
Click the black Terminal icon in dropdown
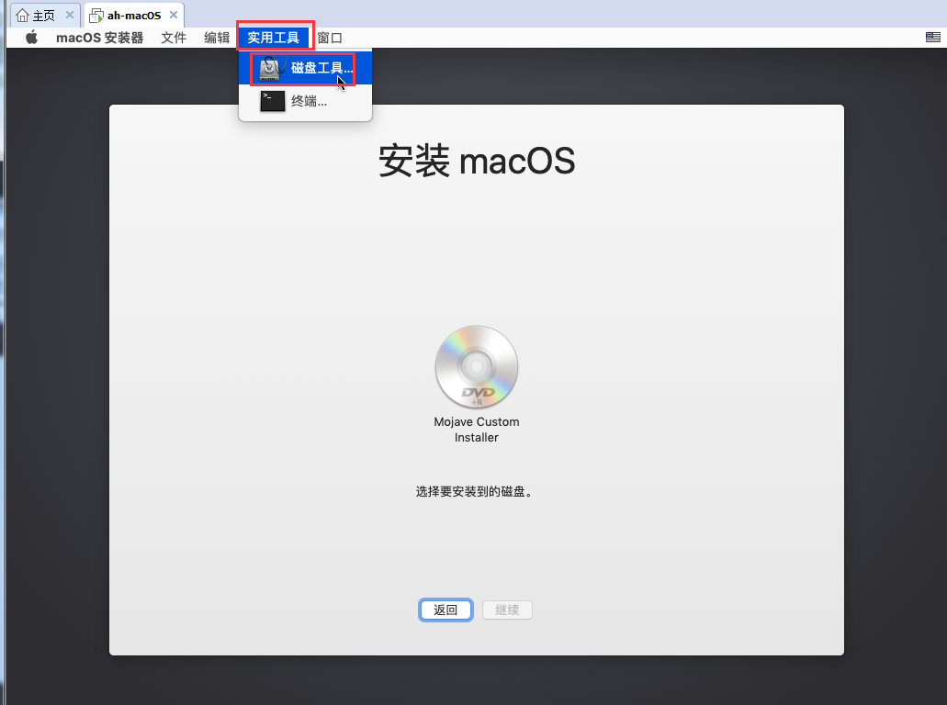pyautogui.click(x=272, y=101)
